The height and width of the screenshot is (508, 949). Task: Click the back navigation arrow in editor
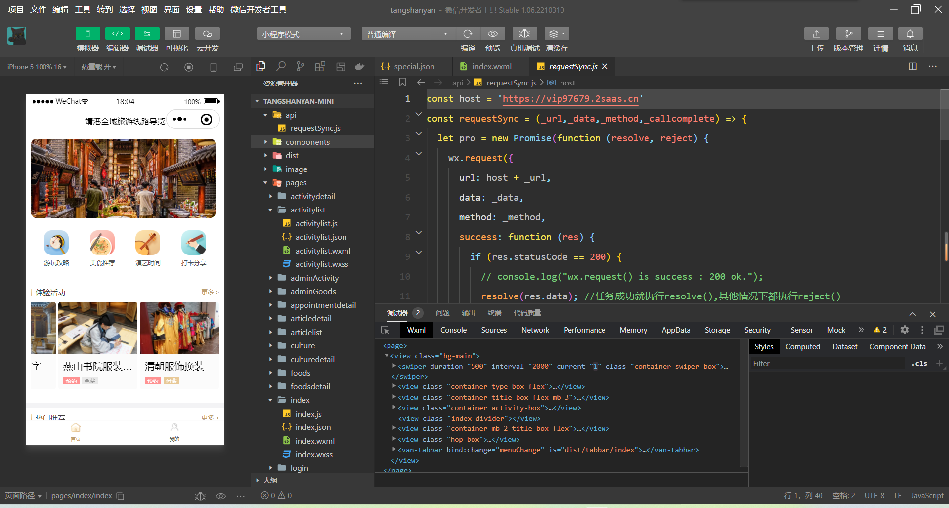[421, 83]
